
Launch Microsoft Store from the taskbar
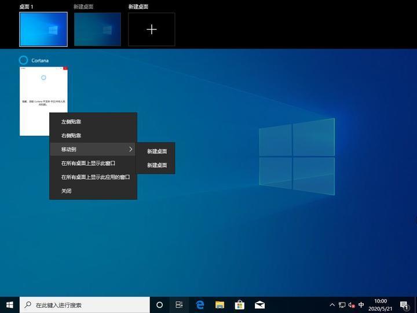click(239, 305)
